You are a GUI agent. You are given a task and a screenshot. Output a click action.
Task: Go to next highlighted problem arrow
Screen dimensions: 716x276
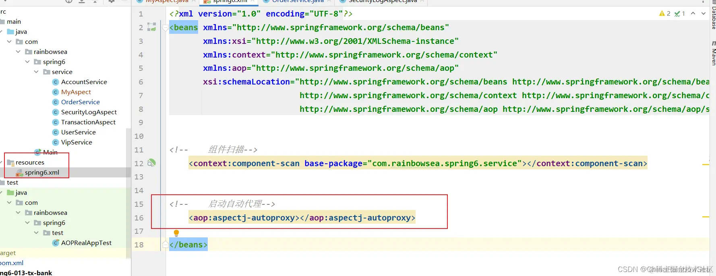point(704,13)
